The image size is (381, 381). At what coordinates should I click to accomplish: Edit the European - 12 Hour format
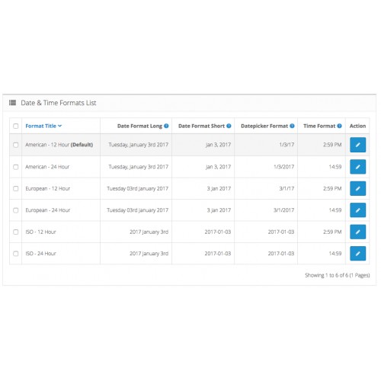click(x=357, y=188)
